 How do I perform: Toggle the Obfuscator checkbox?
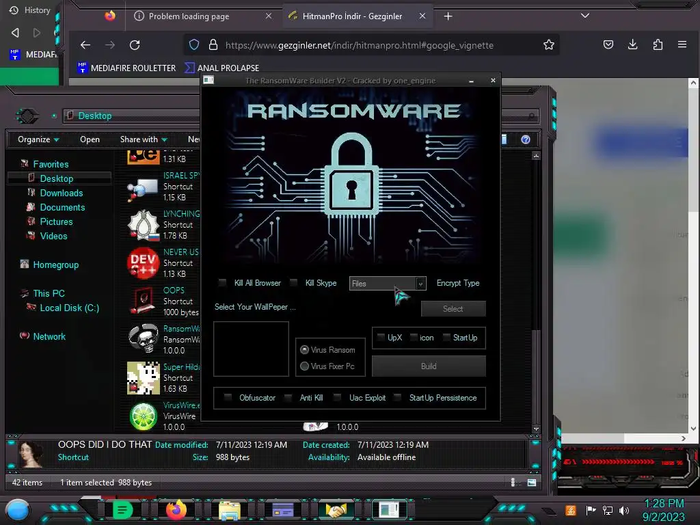[x=228, y=398]
